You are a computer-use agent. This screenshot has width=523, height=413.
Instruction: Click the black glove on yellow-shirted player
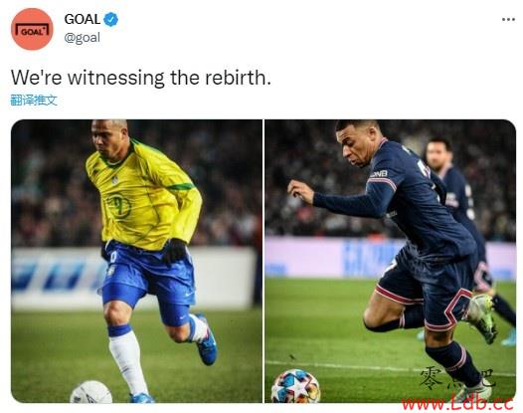174,251
